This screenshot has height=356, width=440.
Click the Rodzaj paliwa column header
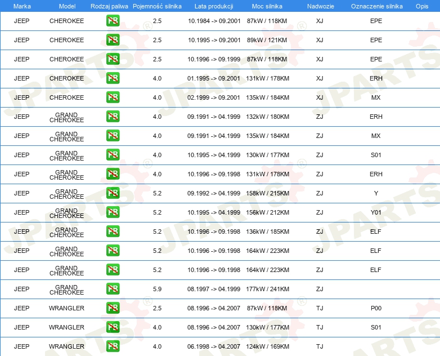(x=109, y=6)
